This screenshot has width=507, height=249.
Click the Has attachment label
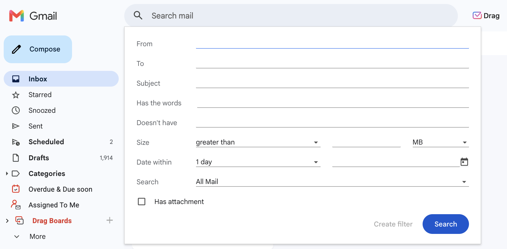coord(179,202)
